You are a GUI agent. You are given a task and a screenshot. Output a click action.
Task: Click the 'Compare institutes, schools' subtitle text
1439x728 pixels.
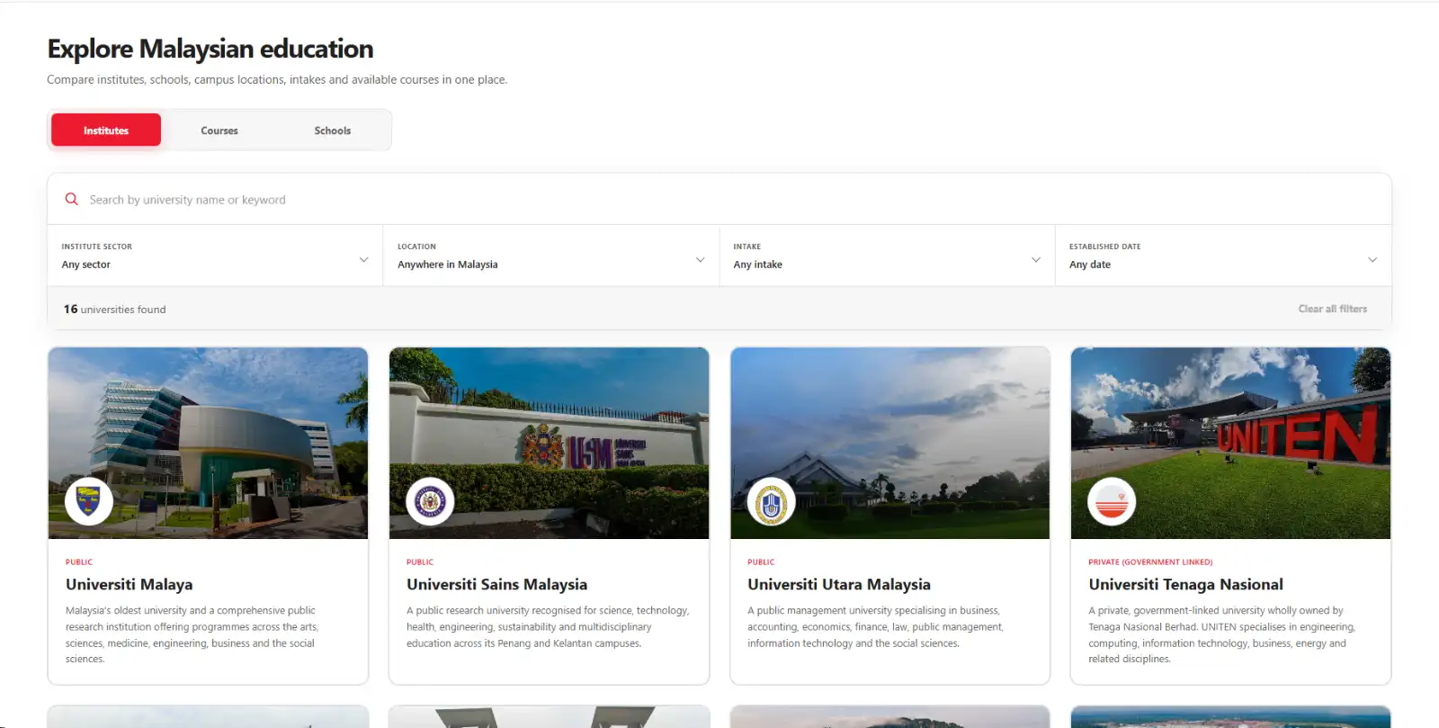point(277,79)
